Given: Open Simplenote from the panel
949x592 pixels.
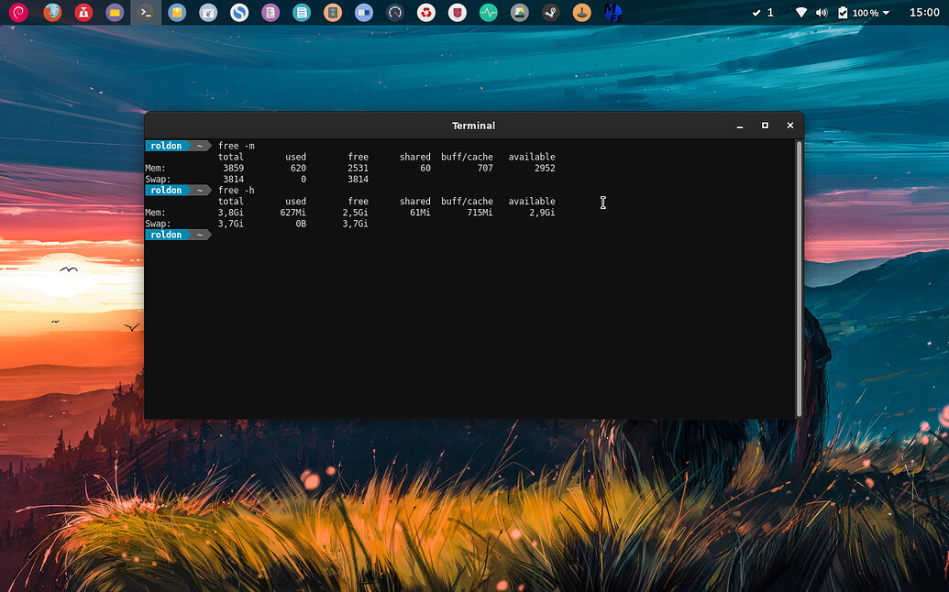Looking at the screenshot, I should point(239,13).
